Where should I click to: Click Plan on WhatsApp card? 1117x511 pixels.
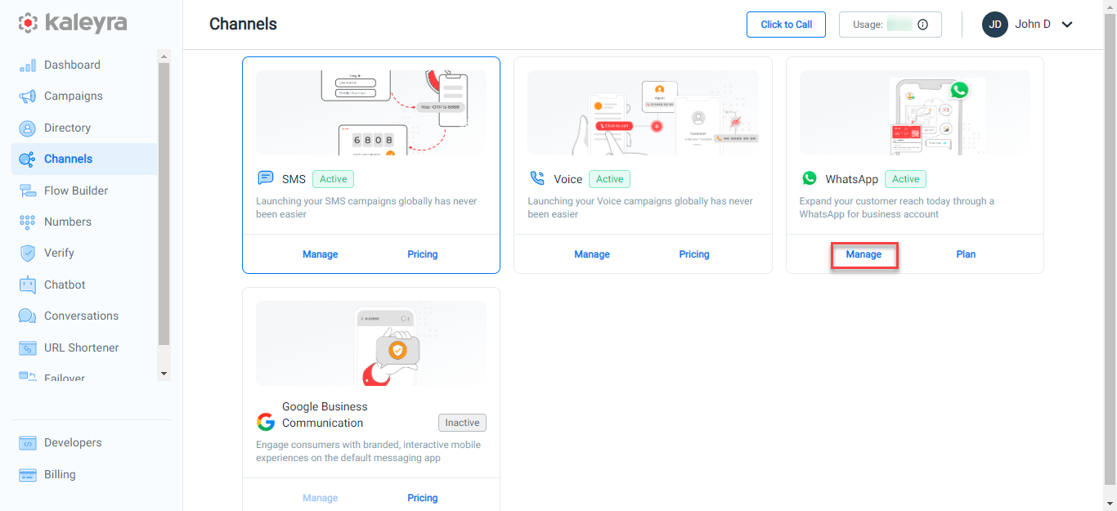point(966,254)
